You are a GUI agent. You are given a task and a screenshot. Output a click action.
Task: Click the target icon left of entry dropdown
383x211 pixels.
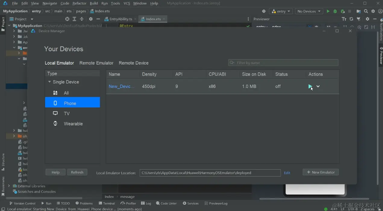click(264, 11)
